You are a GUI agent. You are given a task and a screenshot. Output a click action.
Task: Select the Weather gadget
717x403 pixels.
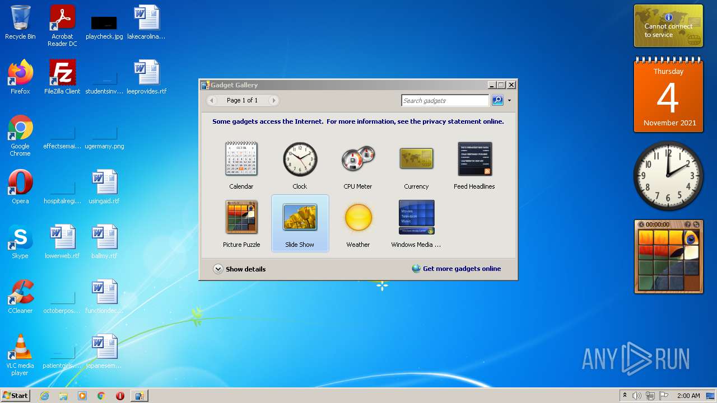coord(358,224)
